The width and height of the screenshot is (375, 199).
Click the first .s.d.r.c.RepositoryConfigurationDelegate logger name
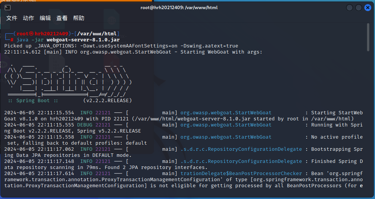click(241, 149)
